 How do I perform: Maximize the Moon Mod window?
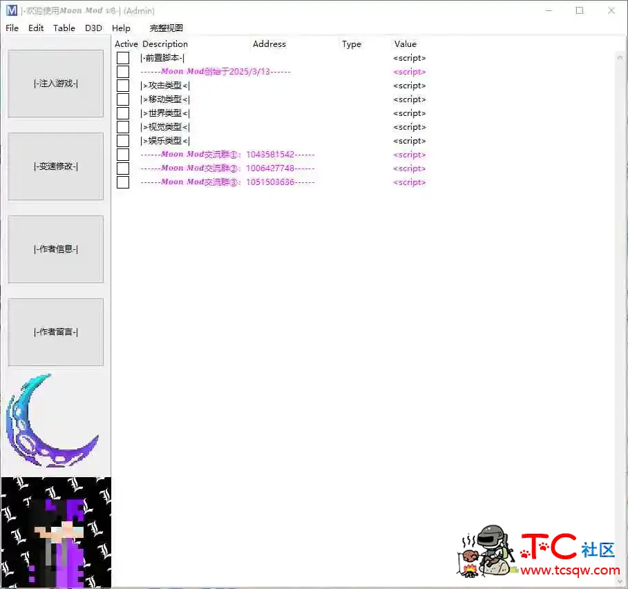coord(580,11)
